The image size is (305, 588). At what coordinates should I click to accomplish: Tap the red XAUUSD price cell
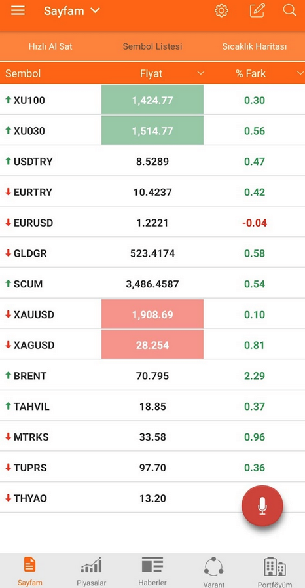(x=152, y=314)
